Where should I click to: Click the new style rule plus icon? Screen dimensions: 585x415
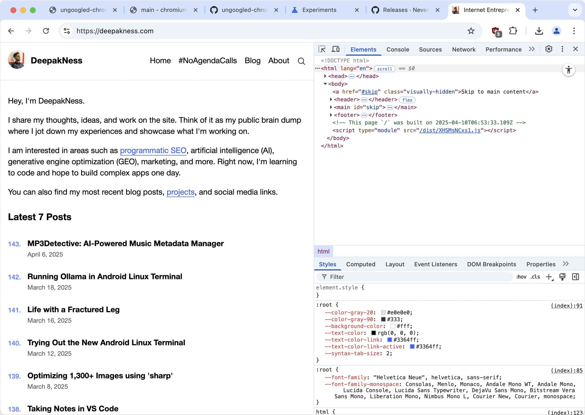point(548,277)
